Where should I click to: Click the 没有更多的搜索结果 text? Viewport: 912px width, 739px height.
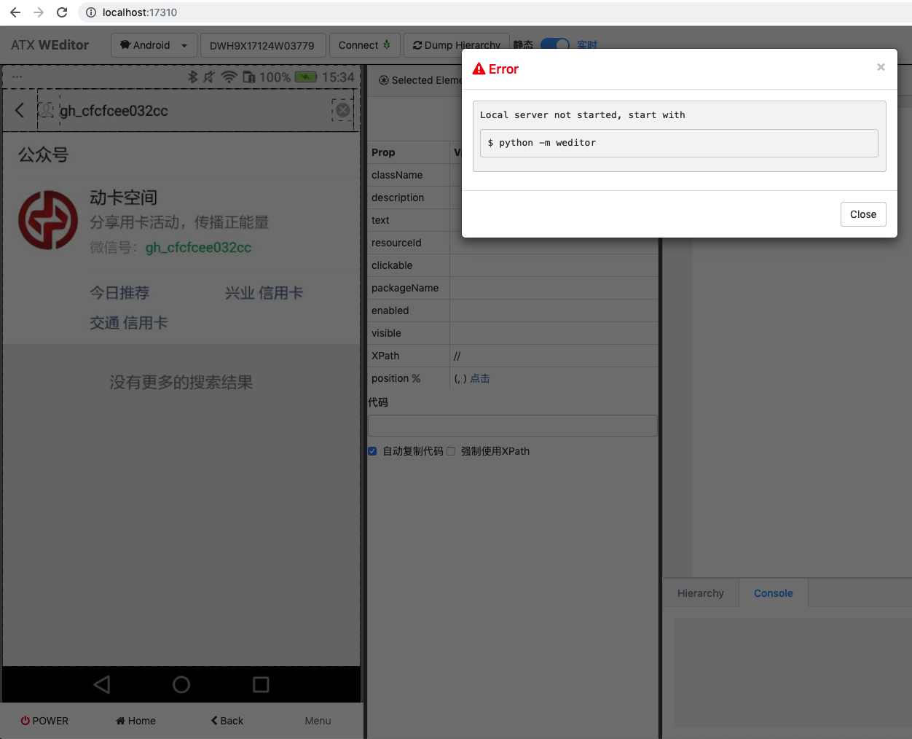[x=181, y=383]
